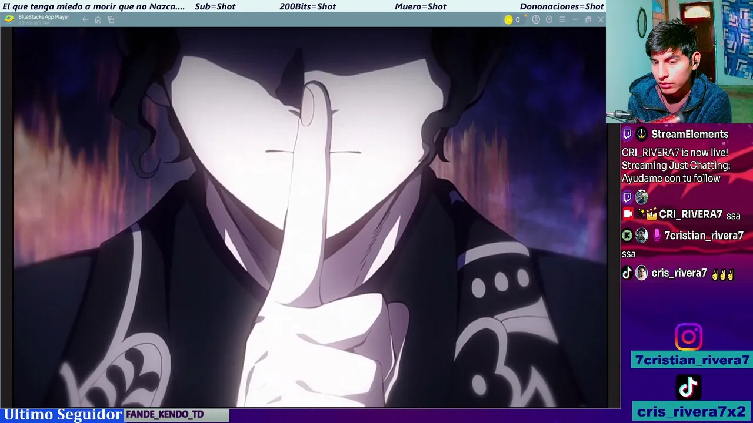Viewport: 753px width, 423px height.
Task: Click the red camera icon beside CRI_RIVERA7
Action: pyautogui.click(x=628, y=214)
